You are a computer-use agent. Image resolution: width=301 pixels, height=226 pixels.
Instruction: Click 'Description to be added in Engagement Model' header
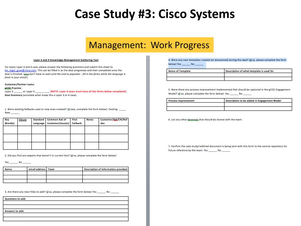[258, 101]
